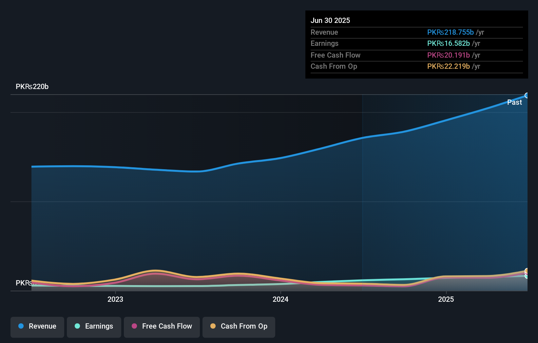Click the Revenue endpoint marker on chart

click(x=527, y=96)
